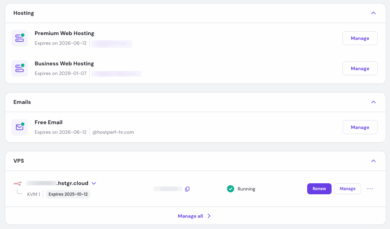The image size is (390, 229).
Task: Collapse the Hosting section
Action: tap(373, 13)
